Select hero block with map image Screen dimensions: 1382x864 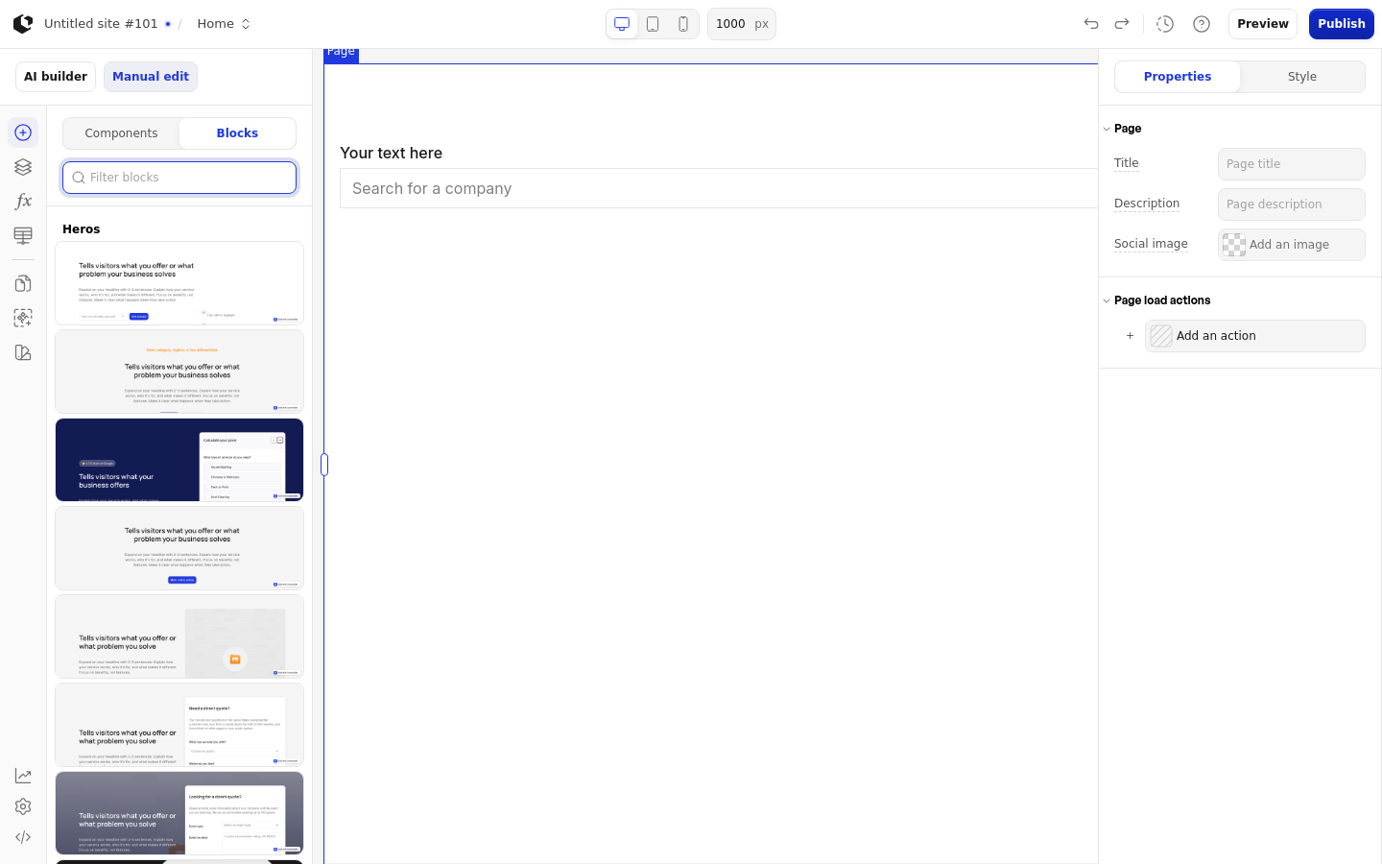pos(179,636)
